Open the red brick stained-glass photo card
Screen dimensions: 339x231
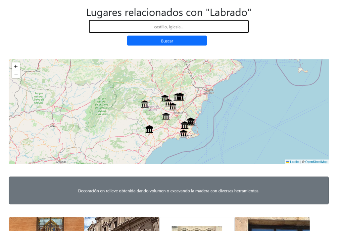click(x=46, y=224)
